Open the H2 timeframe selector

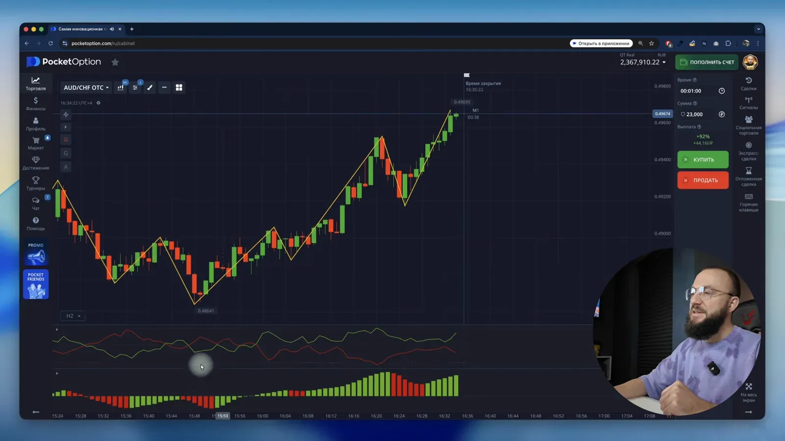coord(73,316)
